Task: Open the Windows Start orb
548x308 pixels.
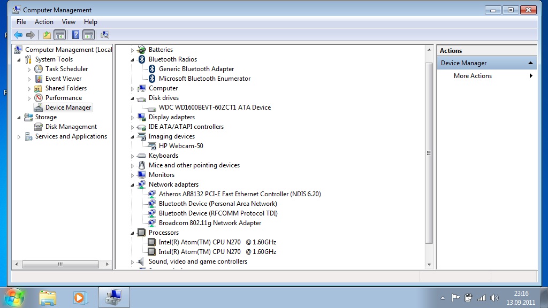Action: pos(14,297)
